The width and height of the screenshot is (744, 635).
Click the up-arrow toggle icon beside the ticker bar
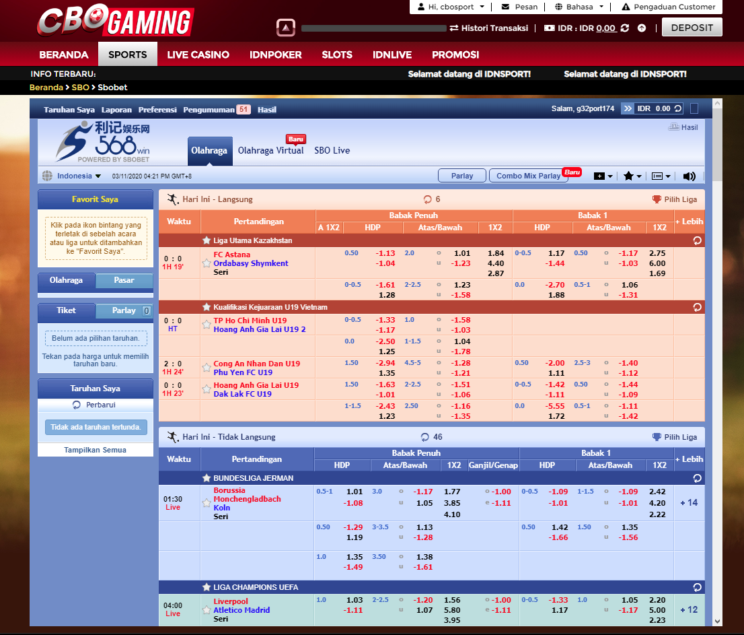tap(286, 28)
